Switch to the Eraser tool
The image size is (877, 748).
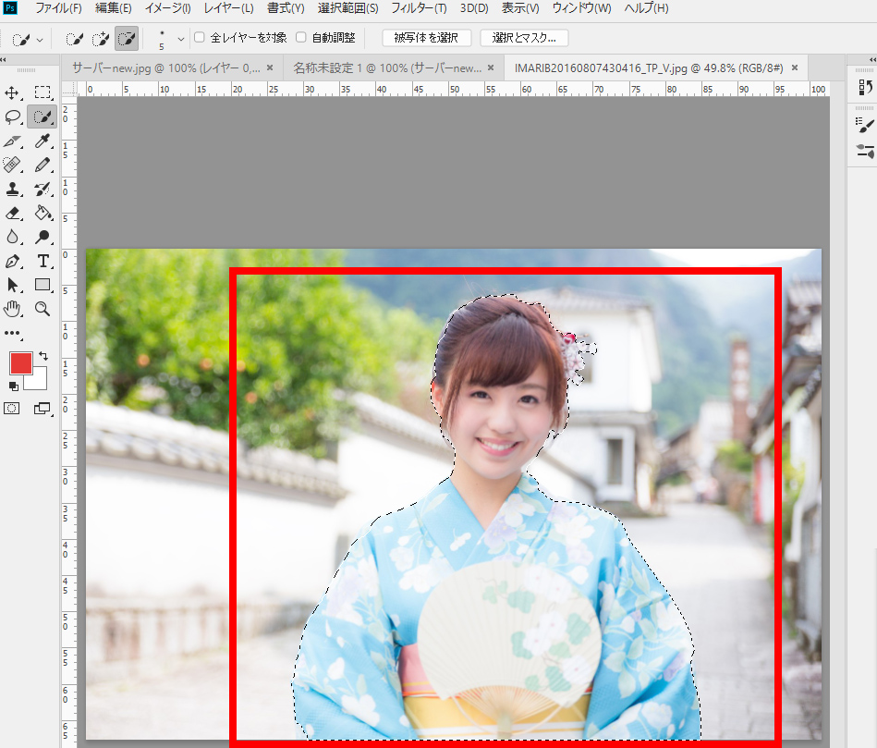[x=13, y=213]
